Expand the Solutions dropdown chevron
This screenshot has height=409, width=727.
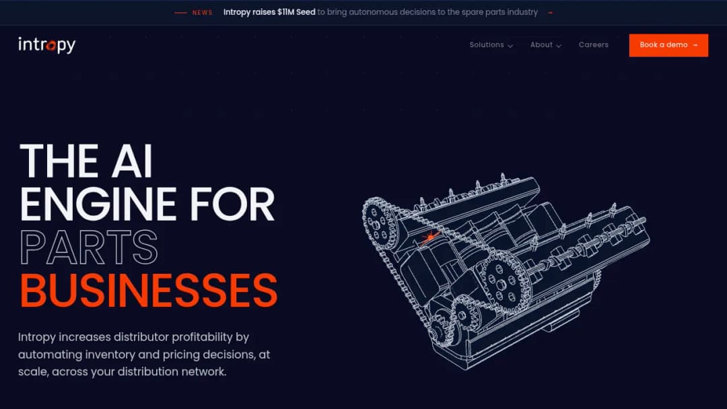510,45
